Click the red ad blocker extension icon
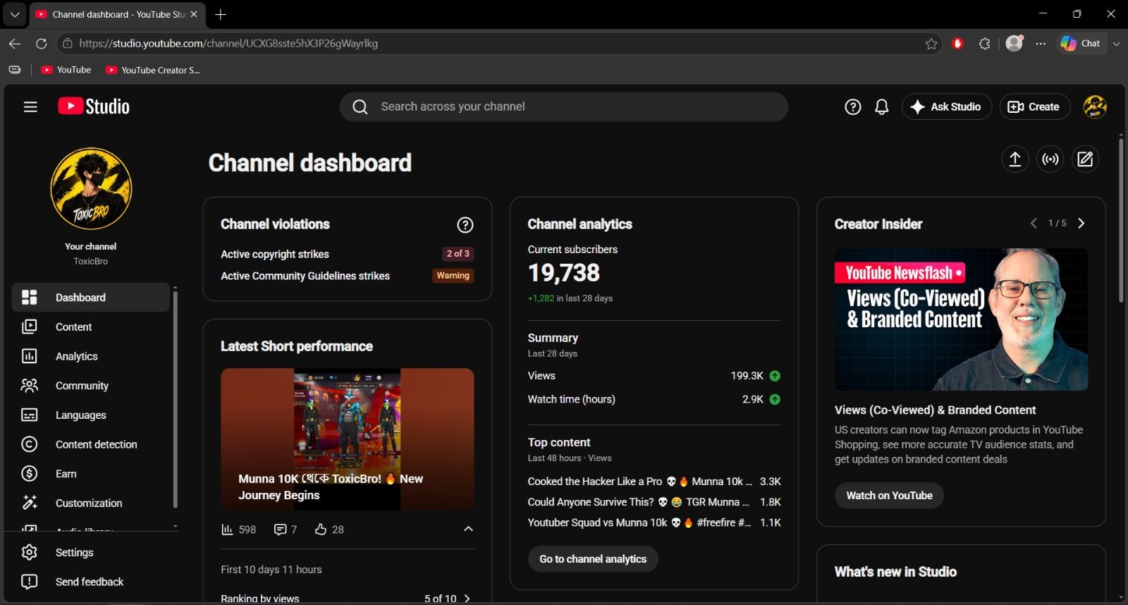Image resolution: width=1128 pixels, height=605 pixels. tap(957, 44)
